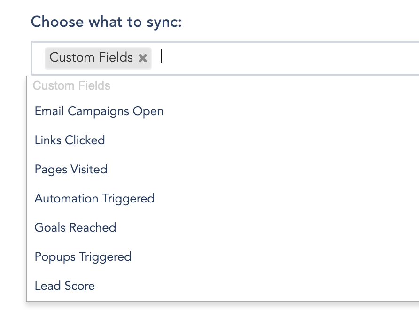
Task: Focus the sync multi-select input field
Action: [x=288, y=58]
